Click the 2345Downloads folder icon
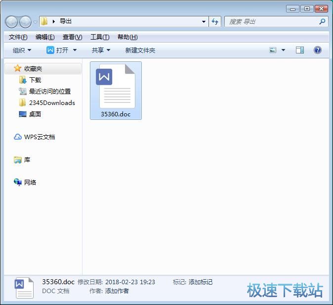This screenshot has height=305, width=333. pos(23,102)
